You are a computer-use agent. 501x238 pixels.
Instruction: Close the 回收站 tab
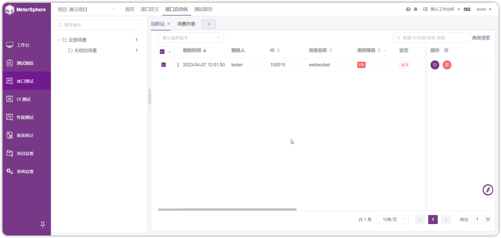[x=169, y=24]
